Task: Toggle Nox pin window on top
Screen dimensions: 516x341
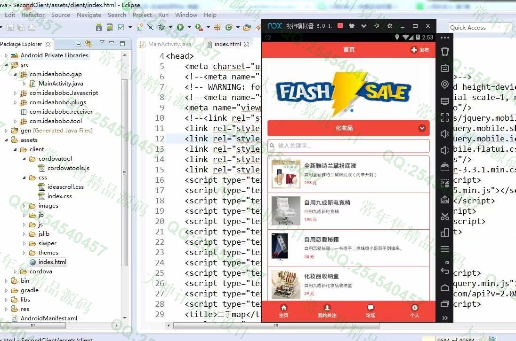Action: click(x=377, y=26)
